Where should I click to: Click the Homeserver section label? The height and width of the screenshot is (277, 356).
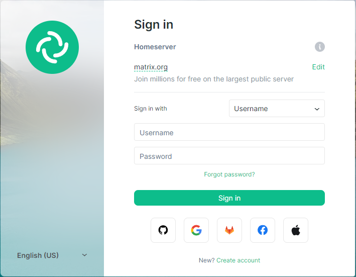(x=155, y=47)
